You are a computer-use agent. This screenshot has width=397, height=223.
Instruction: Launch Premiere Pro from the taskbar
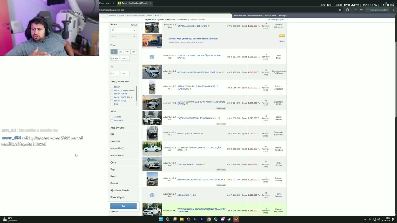coord(202,219)
